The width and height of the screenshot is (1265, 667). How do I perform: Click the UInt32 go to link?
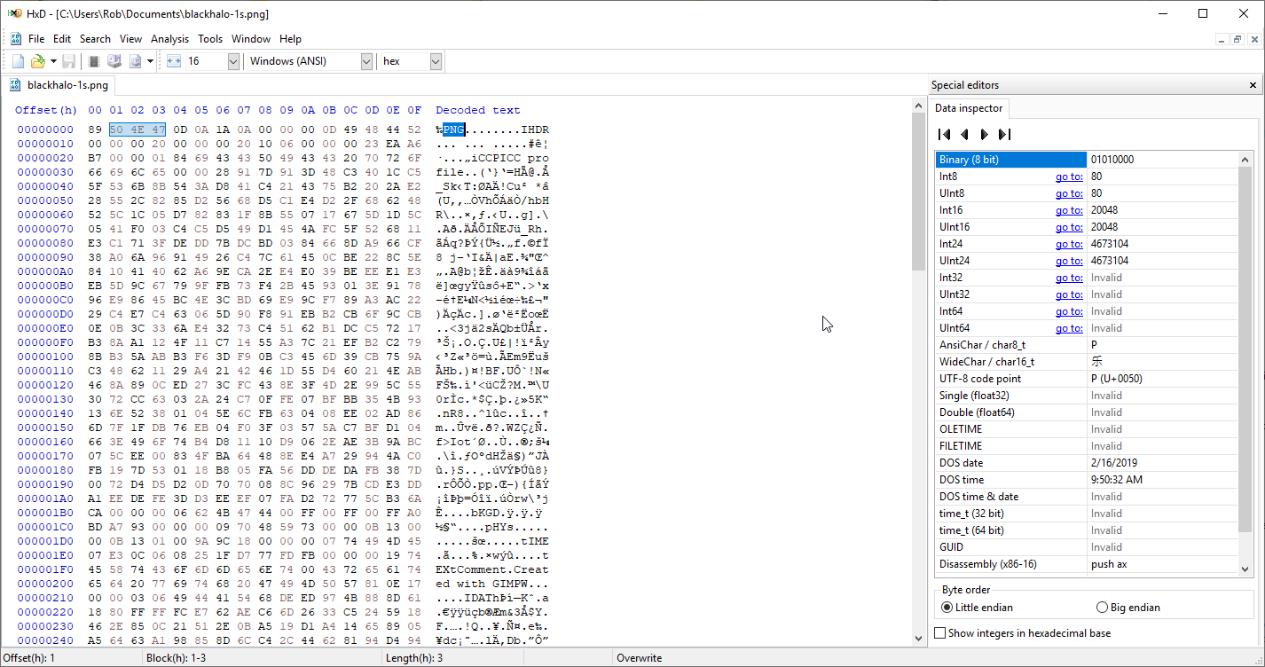1069,294
